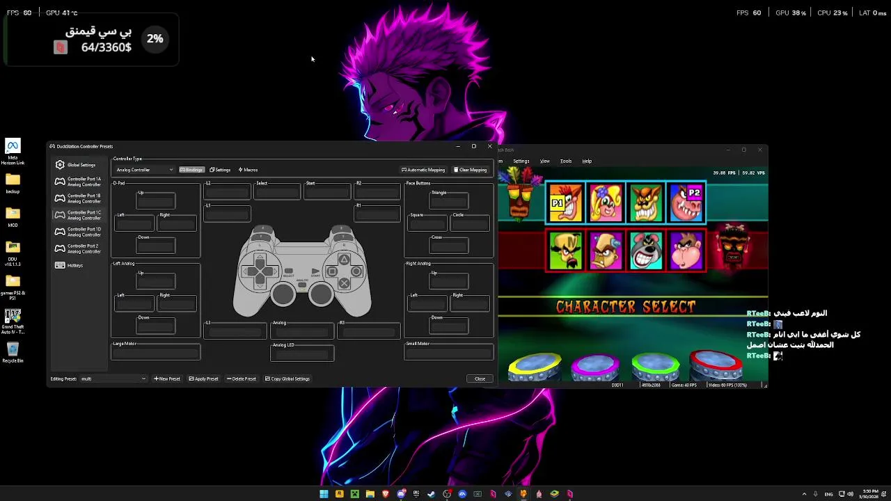This screenshot has height=501, width=891.
Task: Select the Grand Theft Auto IV shortcut
Action: (13, 322)
